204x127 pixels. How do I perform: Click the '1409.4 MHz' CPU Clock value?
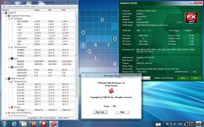pyautogui.click(x=143, y=36)
